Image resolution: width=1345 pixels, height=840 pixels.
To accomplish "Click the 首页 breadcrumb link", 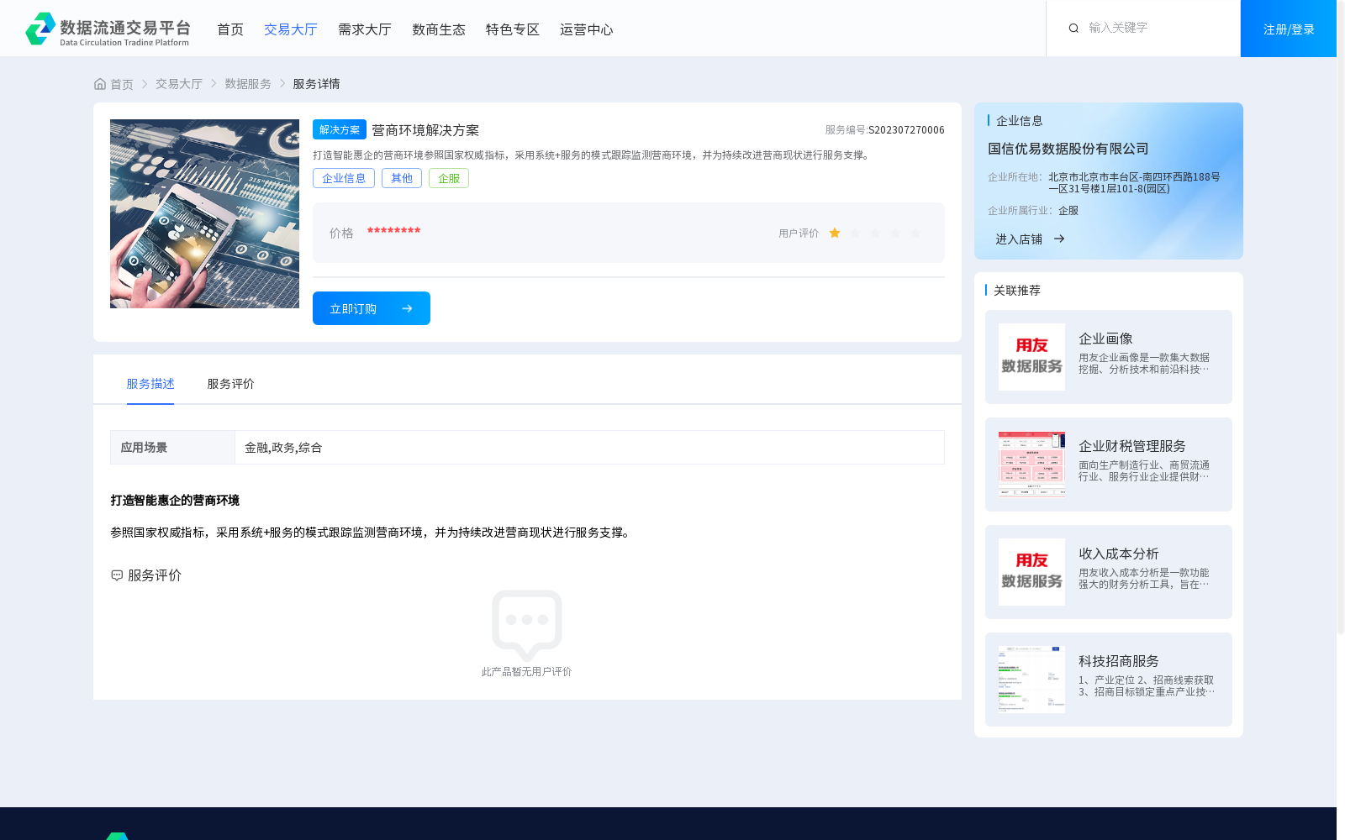I will pyautogui.click(x=122, y=84).
